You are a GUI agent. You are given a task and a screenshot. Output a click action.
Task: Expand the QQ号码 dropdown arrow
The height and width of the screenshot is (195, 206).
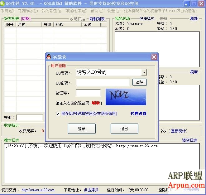(144, 72)
